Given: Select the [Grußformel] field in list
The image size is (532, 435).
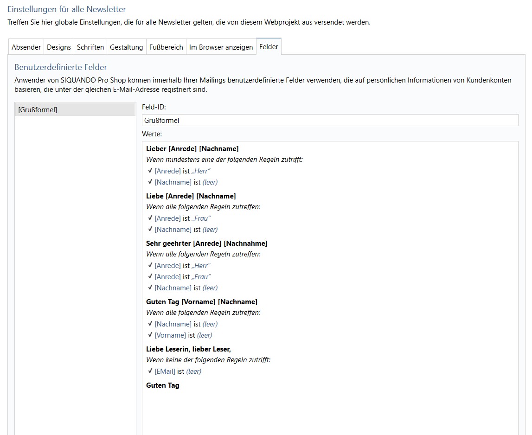Looking at the screenshot, I should [x=75, y=109].
